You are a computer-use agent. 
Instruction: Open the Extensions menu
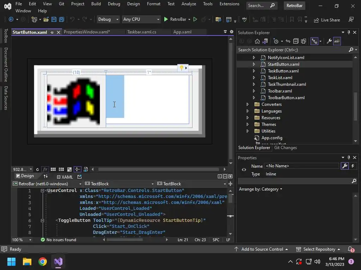tap(229, 4)
